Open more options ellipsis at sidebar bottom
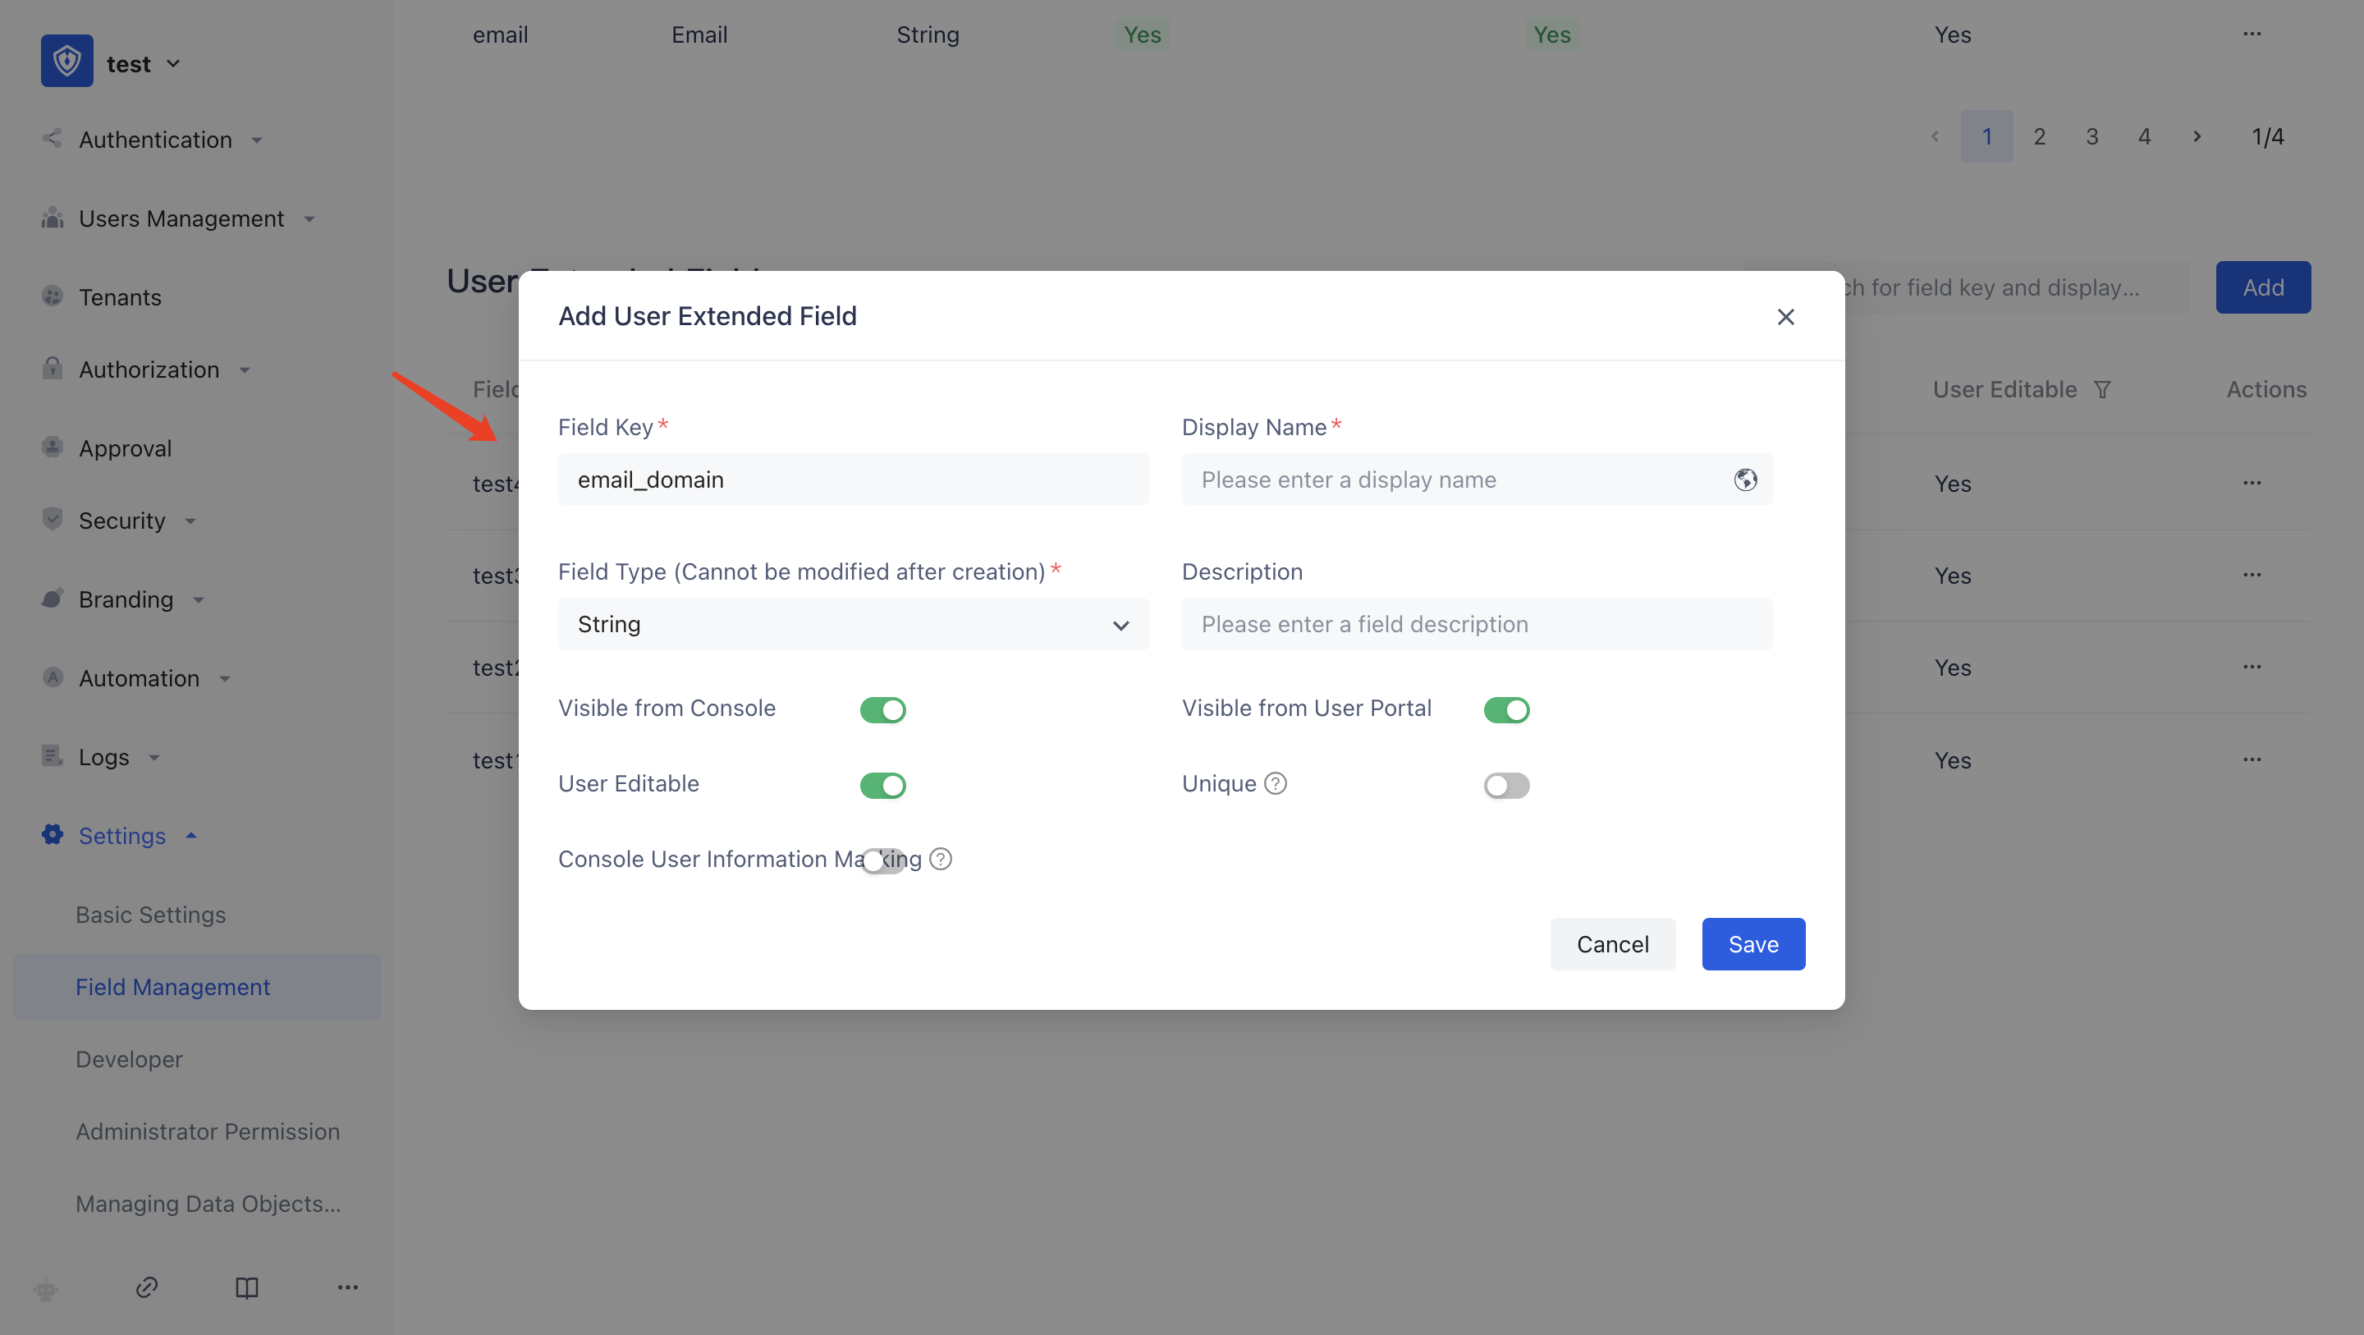 [348, 1287]
